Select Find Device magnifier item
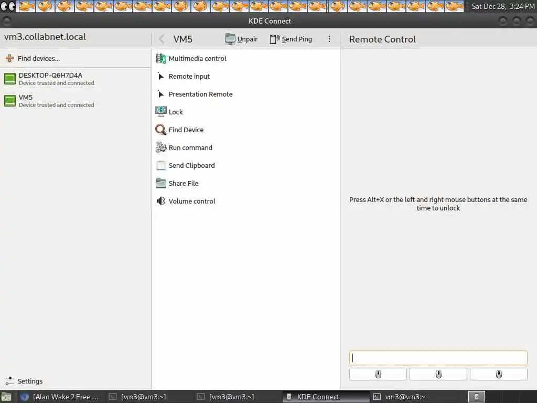 [x=245, y=130]
